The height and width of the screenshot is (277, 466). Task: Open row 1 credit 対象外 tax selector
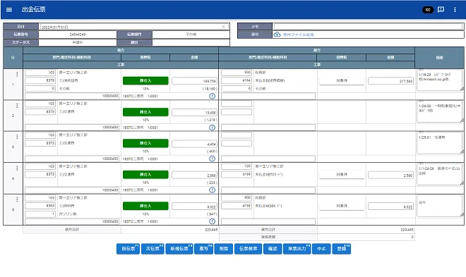pos(342,80)
